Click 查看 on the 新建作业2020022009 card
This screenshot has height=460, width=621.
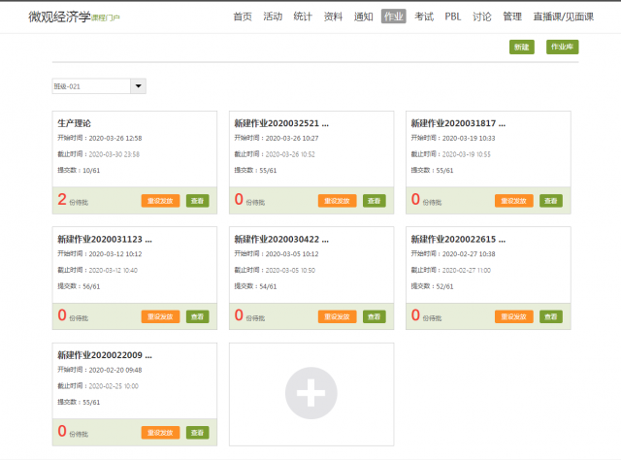(197, 432)
